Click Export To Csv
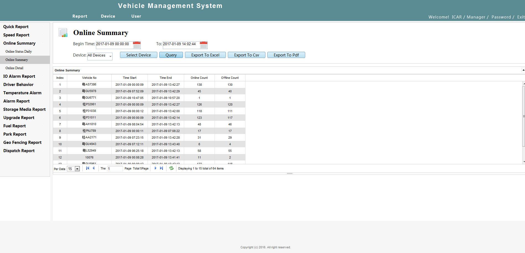Image resolution: width=525 pixels, height=253 pixels. point(247,55)
